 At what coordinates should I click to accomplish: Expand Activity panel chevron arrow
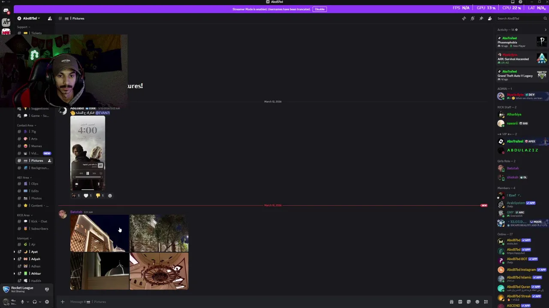point(546,30)
